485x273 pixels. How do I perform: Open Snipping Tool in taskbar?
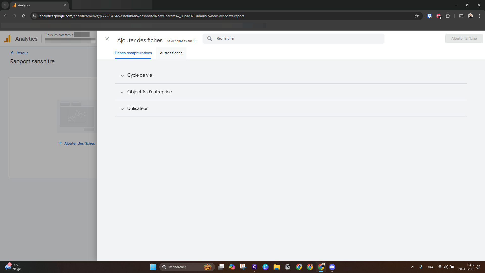(243, 267)
